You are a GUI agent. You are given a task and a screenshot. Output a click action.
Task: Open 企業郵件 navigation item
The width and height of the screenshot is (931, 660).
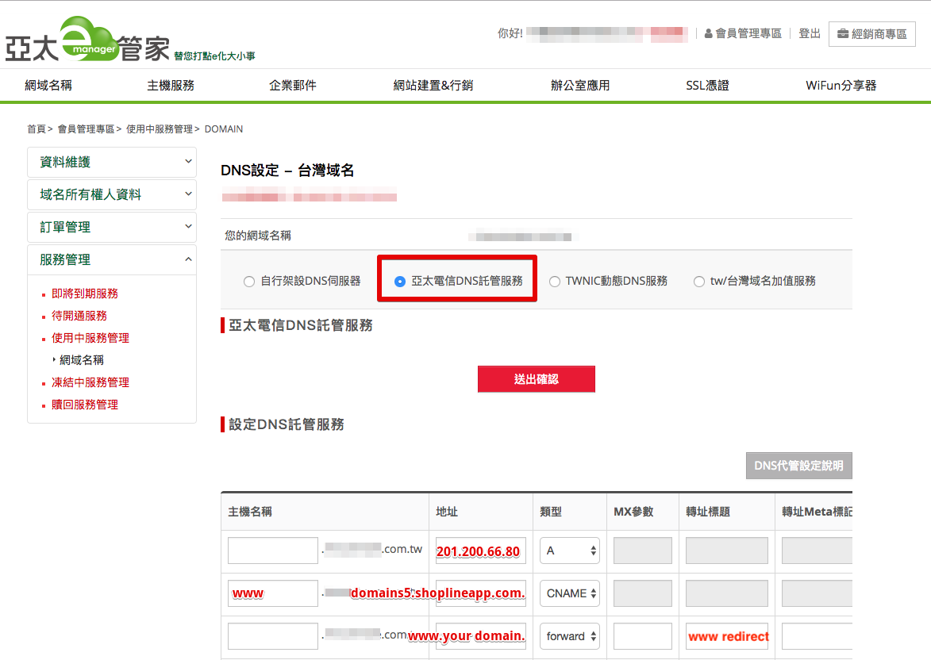[293, 86]
